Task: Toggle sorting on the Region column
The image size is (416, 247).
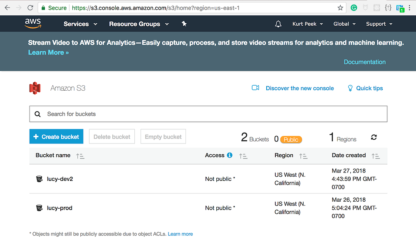Action: point(303,156)
